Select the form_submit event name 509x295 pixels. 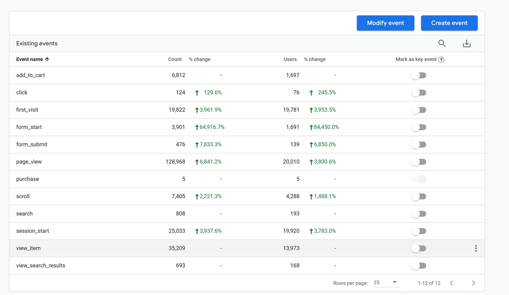pyautogui.click(x=32, y=144)
